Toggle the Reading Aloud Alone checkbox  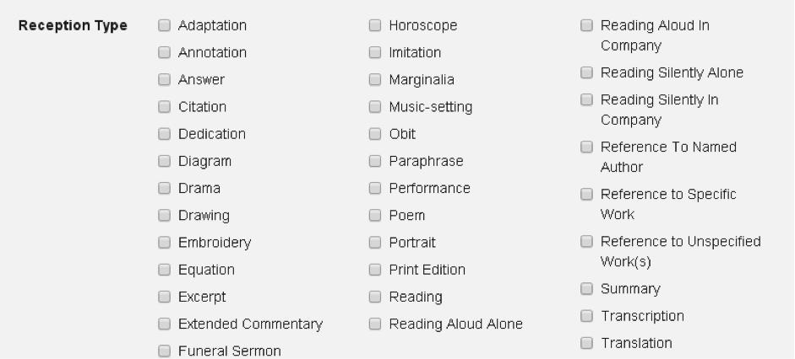tap(374, 324)
